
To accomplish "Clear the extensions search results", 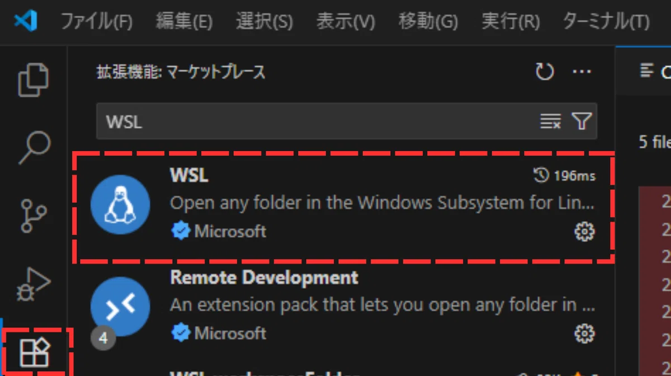I will coord(550,121).
